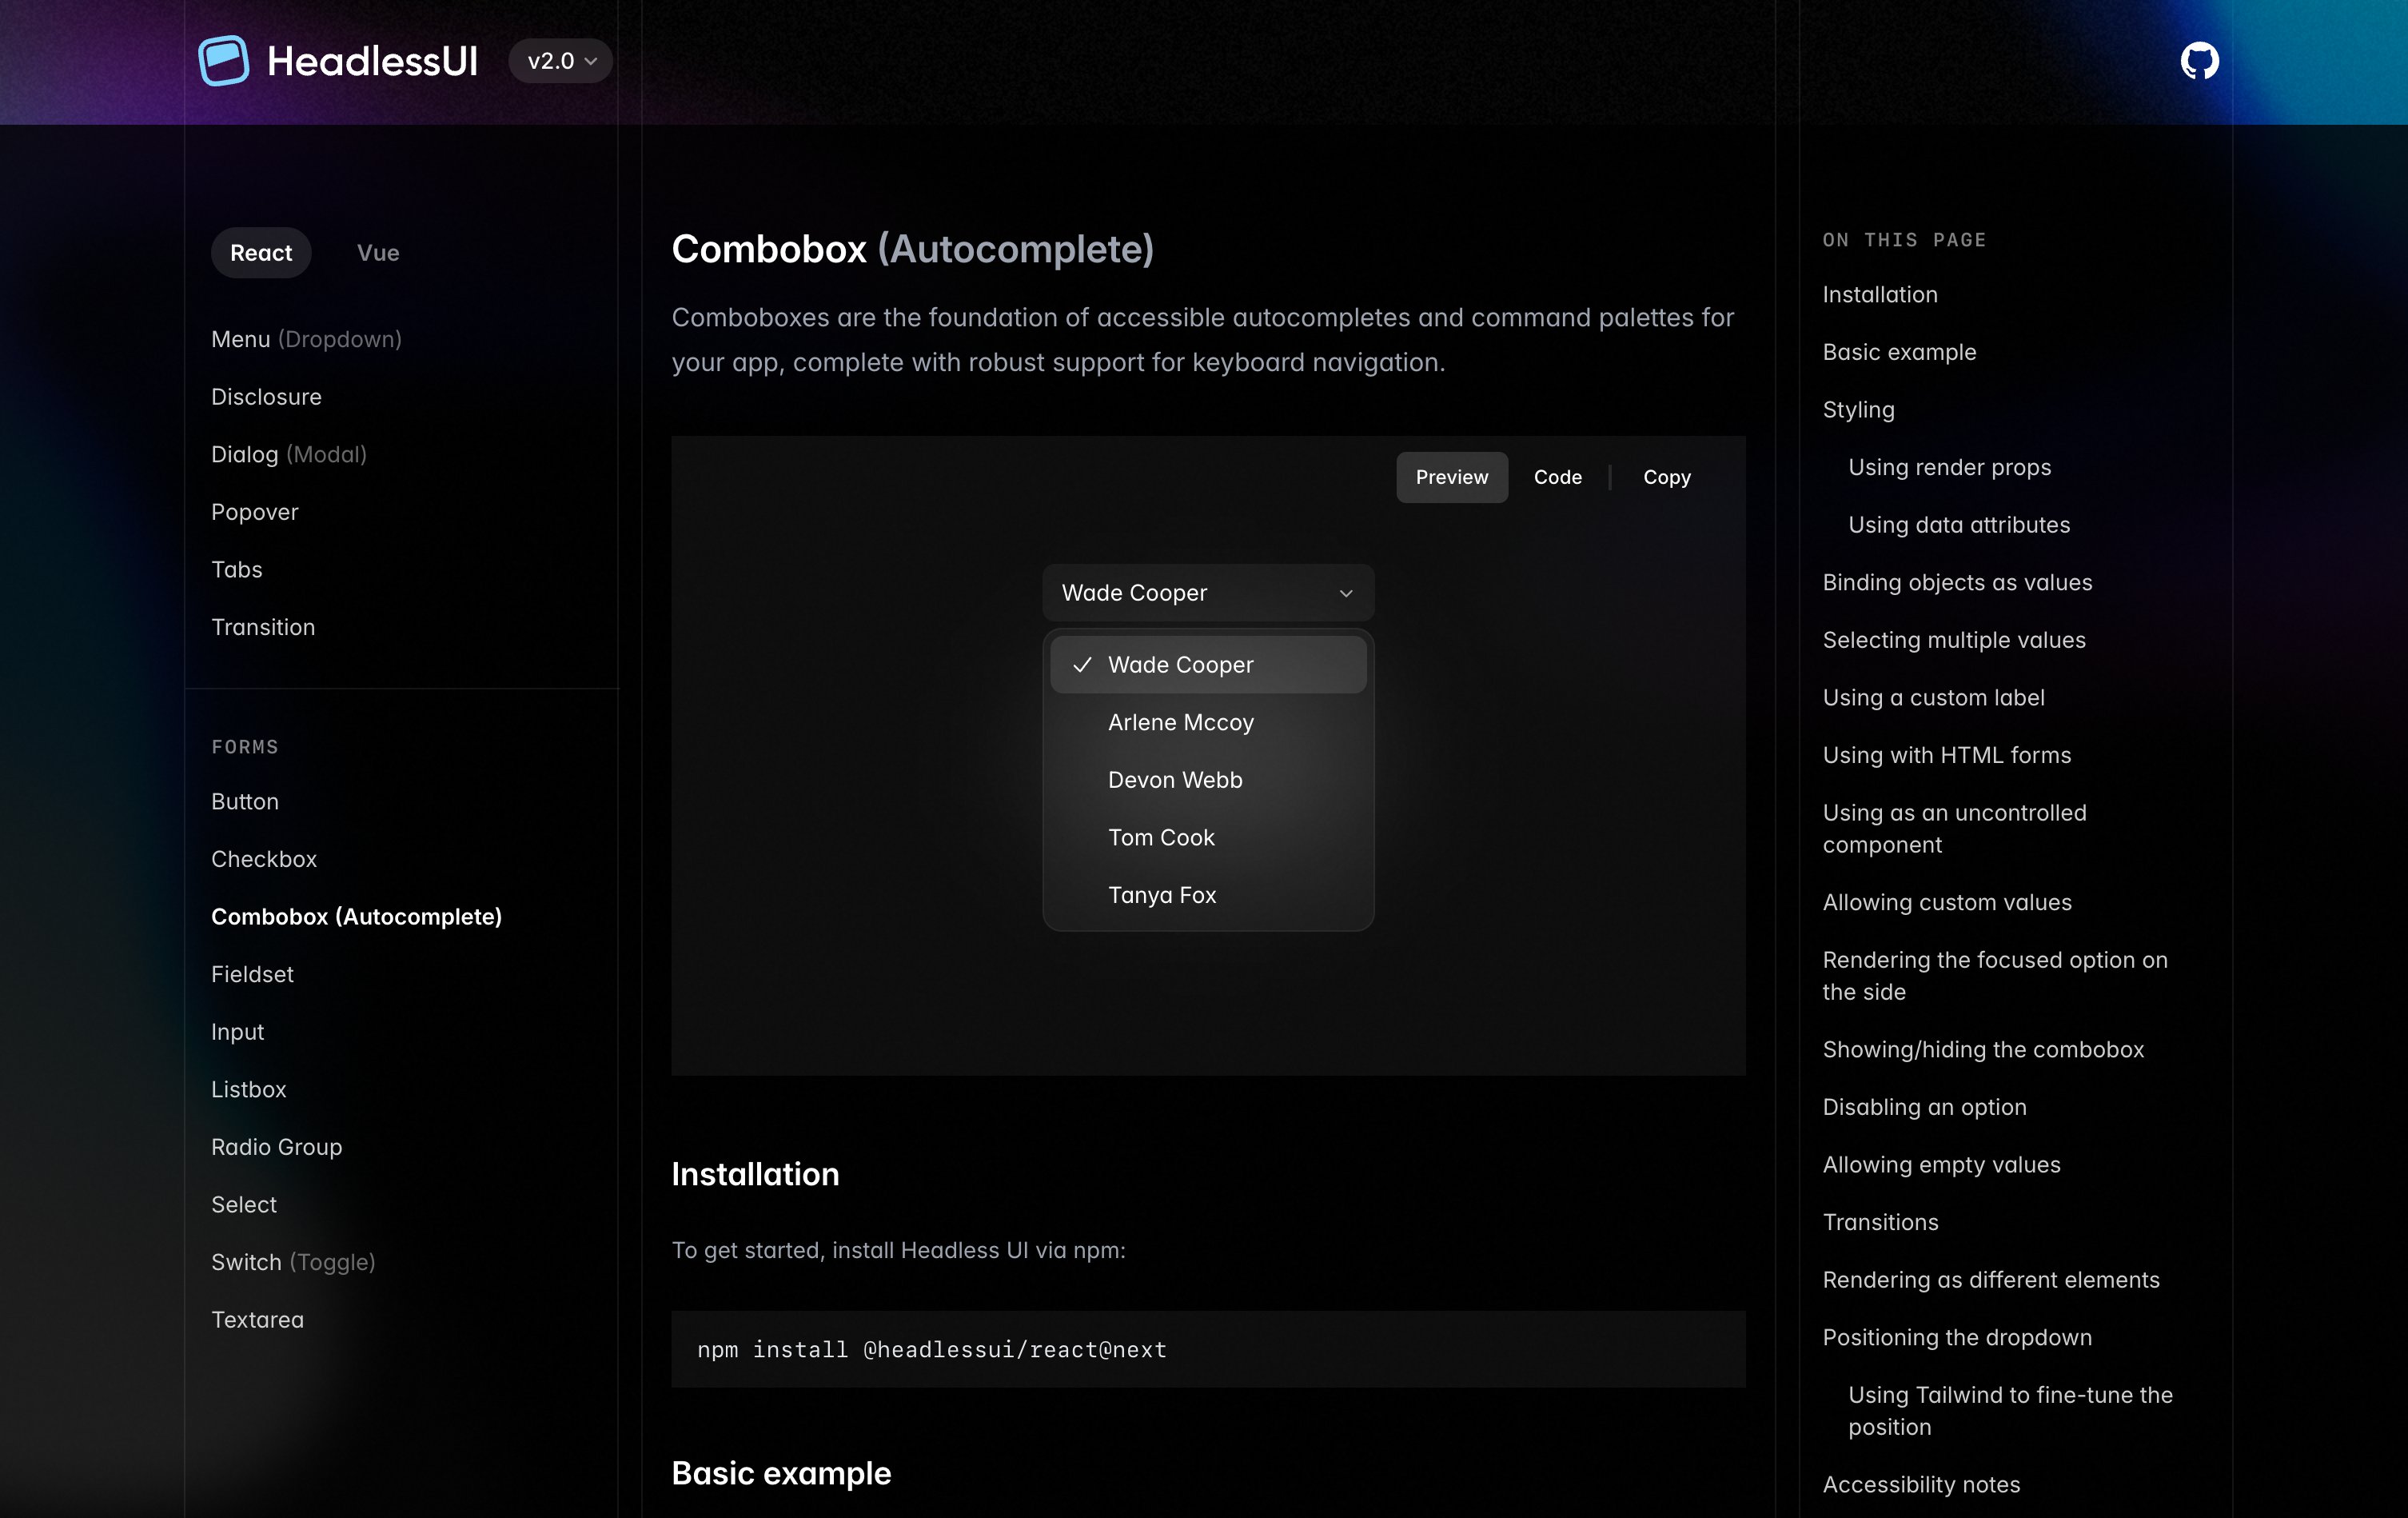
Task: Jump to Showing/hiding the combobox
Action: point(1983,1049)
